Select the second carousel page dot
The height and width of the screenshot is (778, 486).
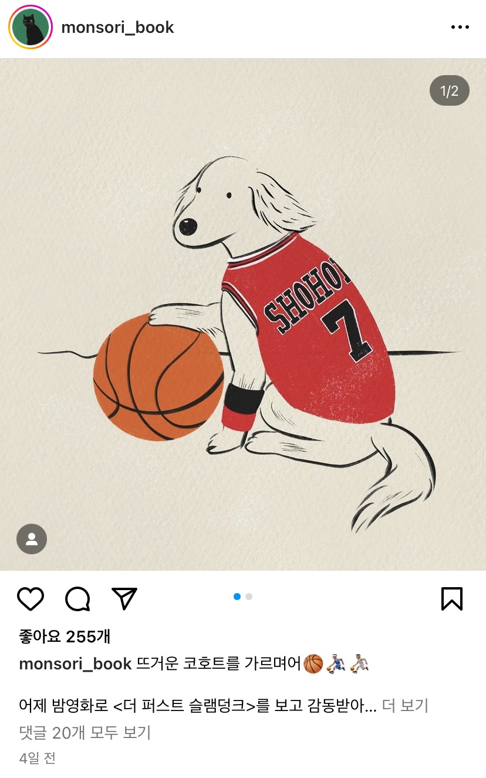[x=249, y=597]
